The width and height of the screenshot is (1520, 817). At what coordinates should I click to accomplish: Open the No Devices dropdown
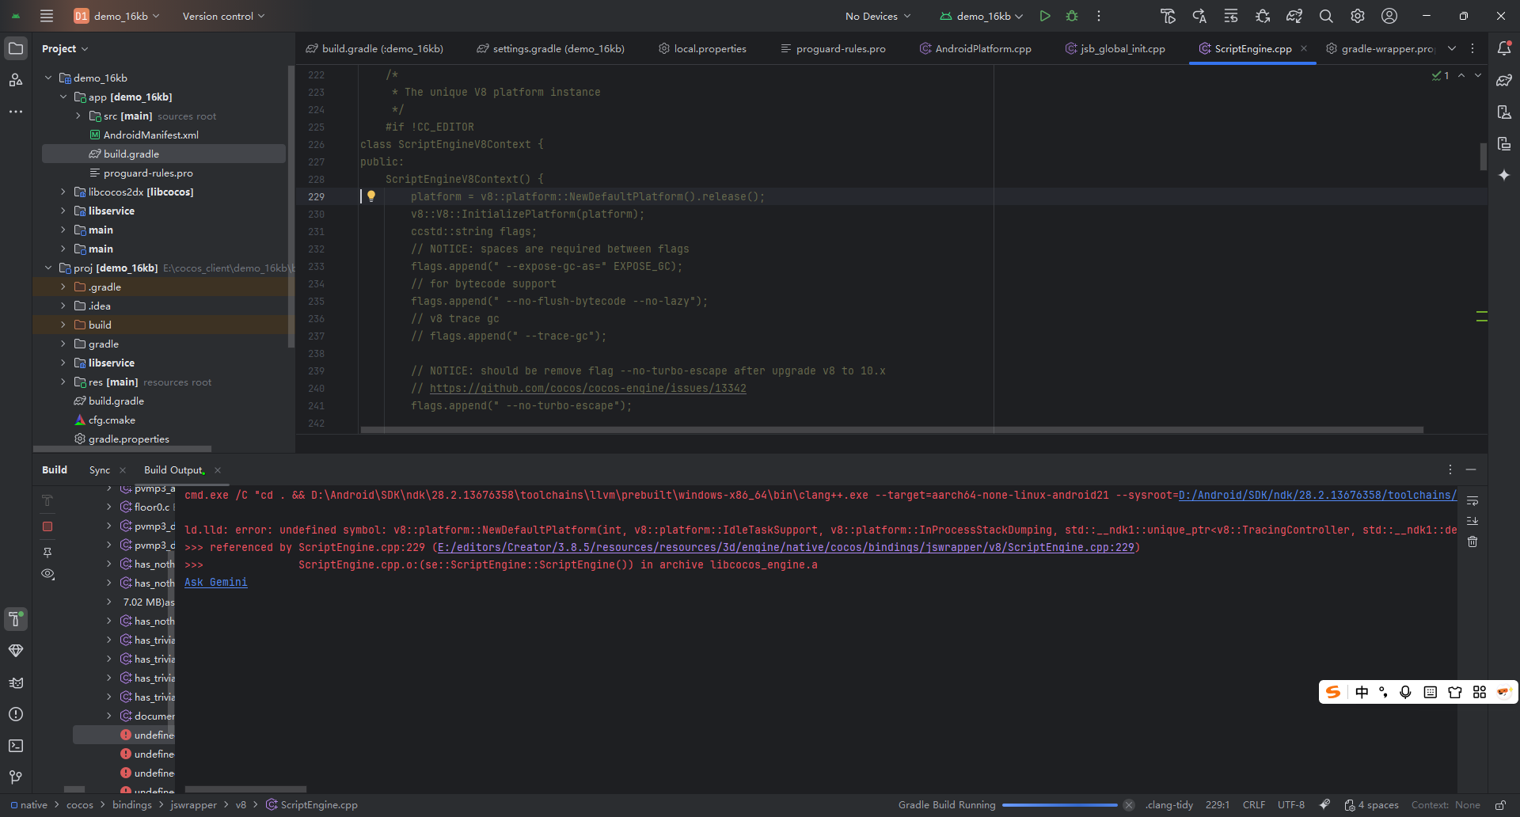pyautogui.click(x=877, y=16)
